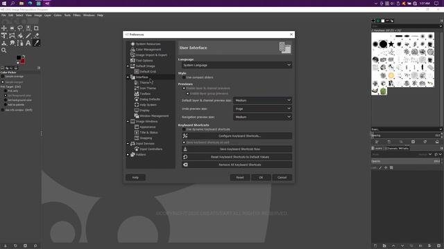Expand the Folders tree node
The image size is (444, 249).
coord(128,155)
